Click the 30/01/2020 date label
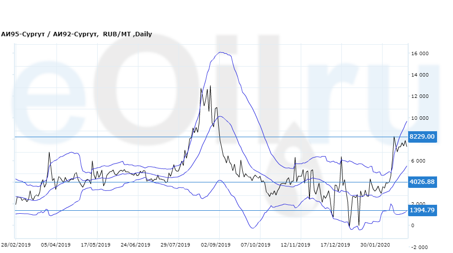Screen dimensions: 453x253 click(375, 245)
